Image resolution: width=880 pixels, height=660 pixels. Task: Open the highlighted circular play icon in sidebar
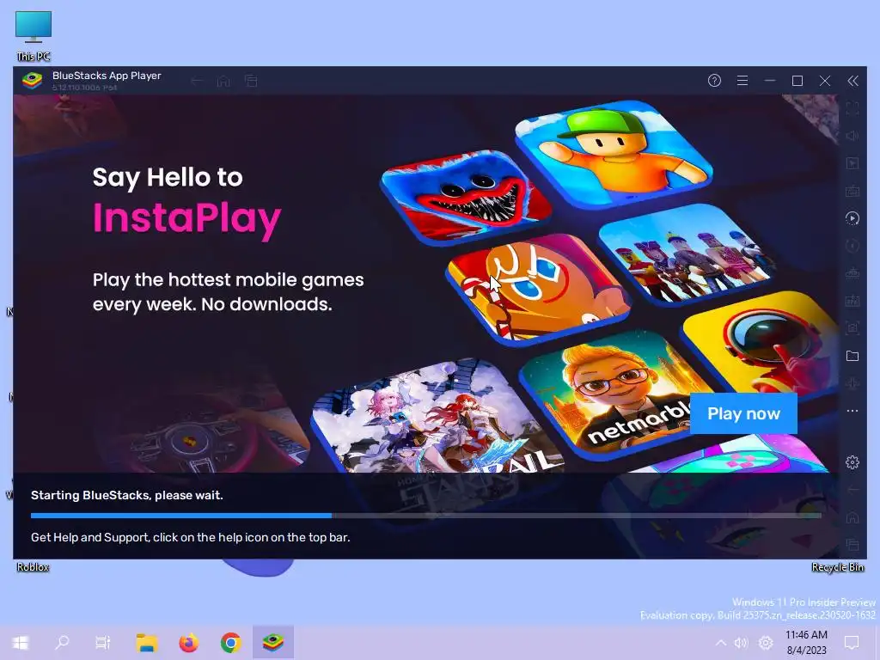point(852,218)
